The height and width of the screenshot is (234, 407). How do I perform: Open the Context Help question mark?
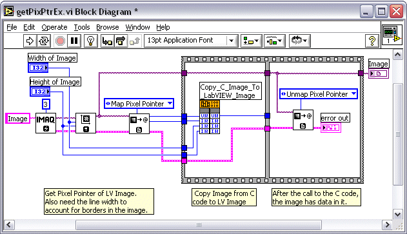click(x=372, y=41)
